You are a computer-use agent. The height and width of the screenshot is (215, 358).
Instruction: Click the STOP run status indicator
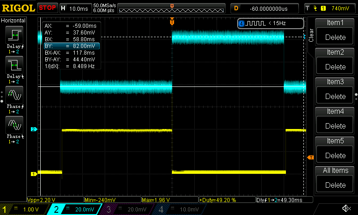47,8
